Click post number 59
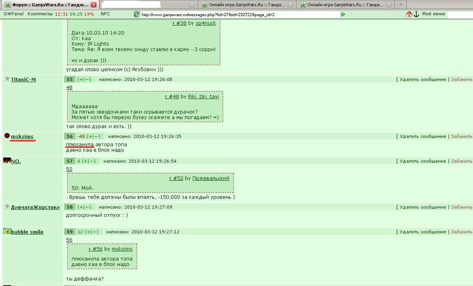The width and height of the screenshot is (473, 286). [x=70, y=232]
